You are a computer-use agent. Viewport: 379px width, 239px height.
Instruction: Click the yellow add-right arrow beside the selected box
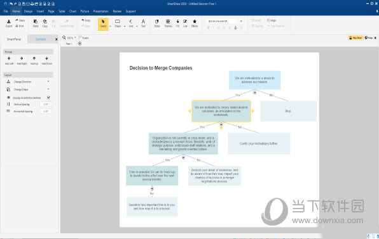click(253, 111)
